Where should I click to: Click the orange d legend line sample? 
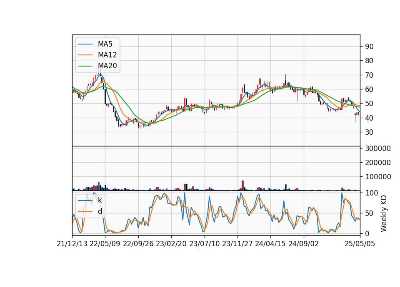[85, 211]
